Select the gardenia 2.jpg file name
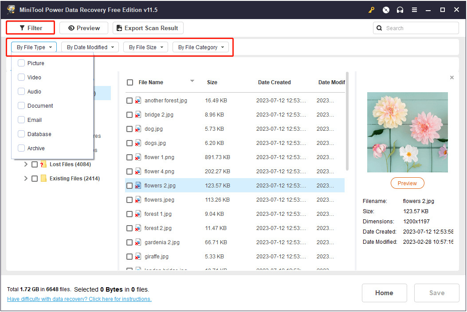Image resolution: width=467 pixels, height=312 pixels. click(162, 242)
